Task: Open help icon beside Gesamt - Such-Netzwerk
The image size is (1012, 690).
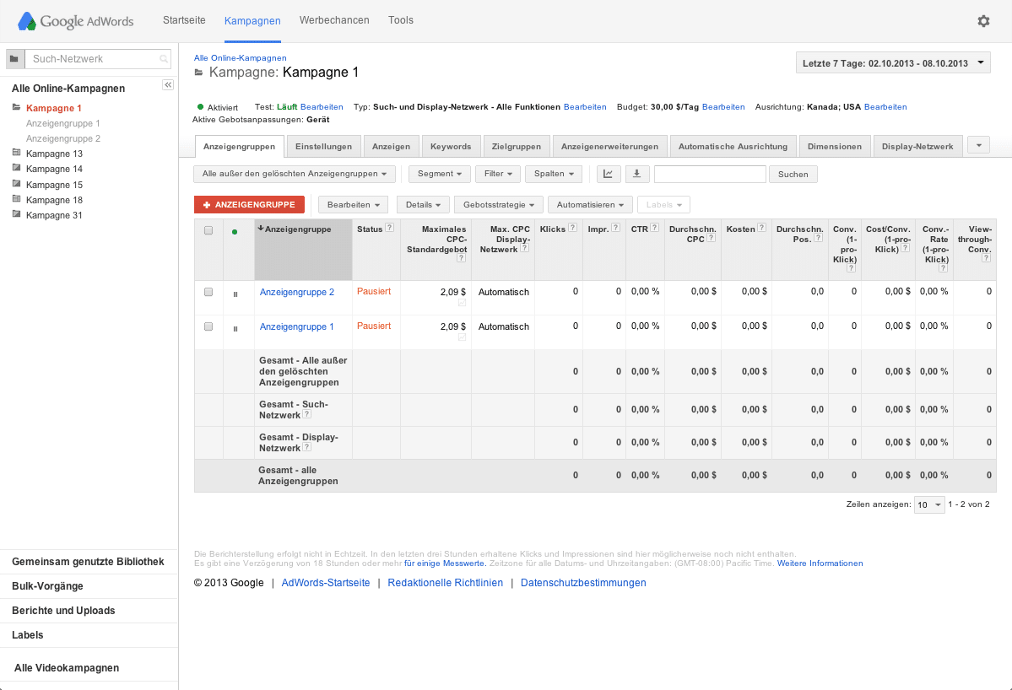Action: click(307, 414)
